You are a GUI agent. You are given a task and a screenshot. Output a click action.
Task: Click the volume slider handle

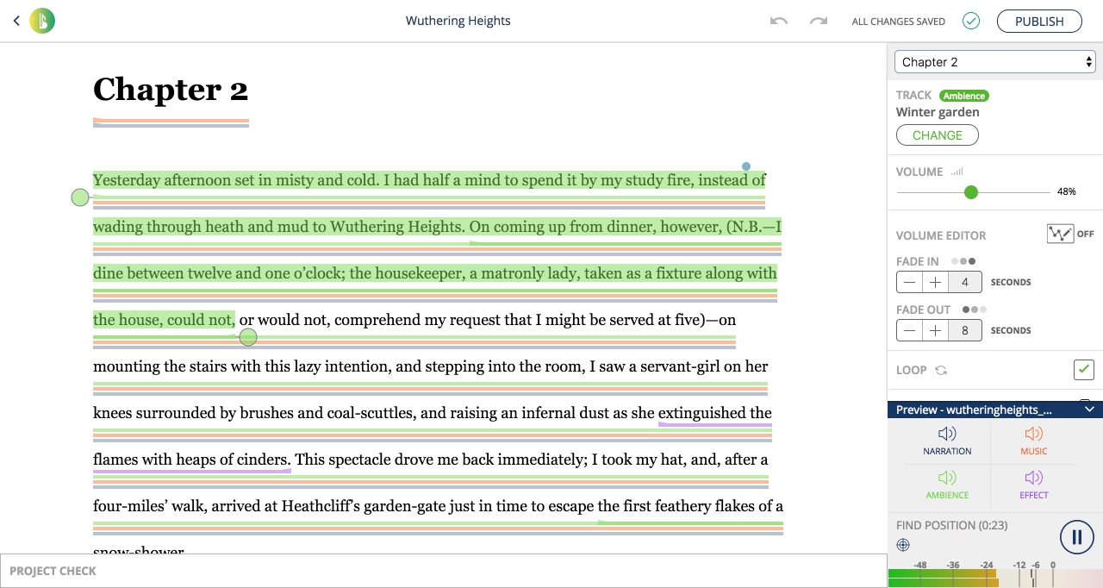[x=971, y=192]
